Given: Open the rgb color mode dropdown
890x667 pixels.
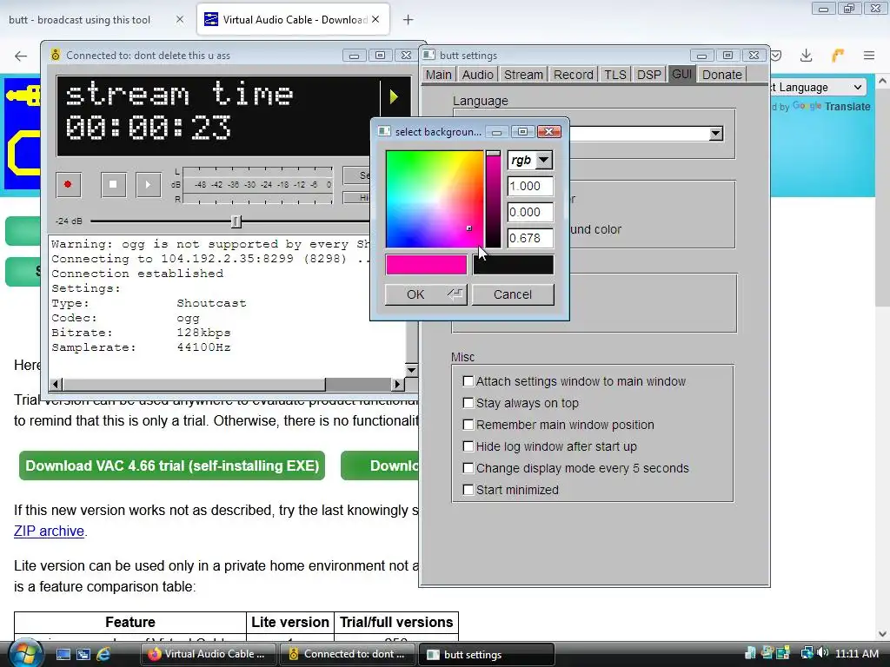Looking at the screenshot, I should (x=543, y=160).
